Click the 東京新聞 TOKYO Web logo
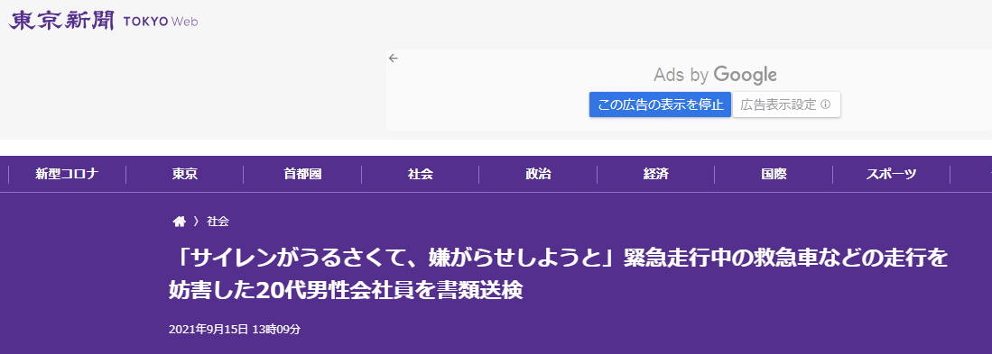Screen dimensions: 992x354 [x=103, y=21]
